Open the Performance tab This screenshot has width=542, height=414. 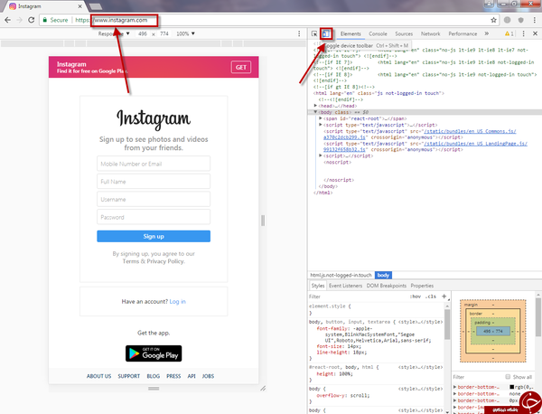pyautogui.click(x=463, y=33)
